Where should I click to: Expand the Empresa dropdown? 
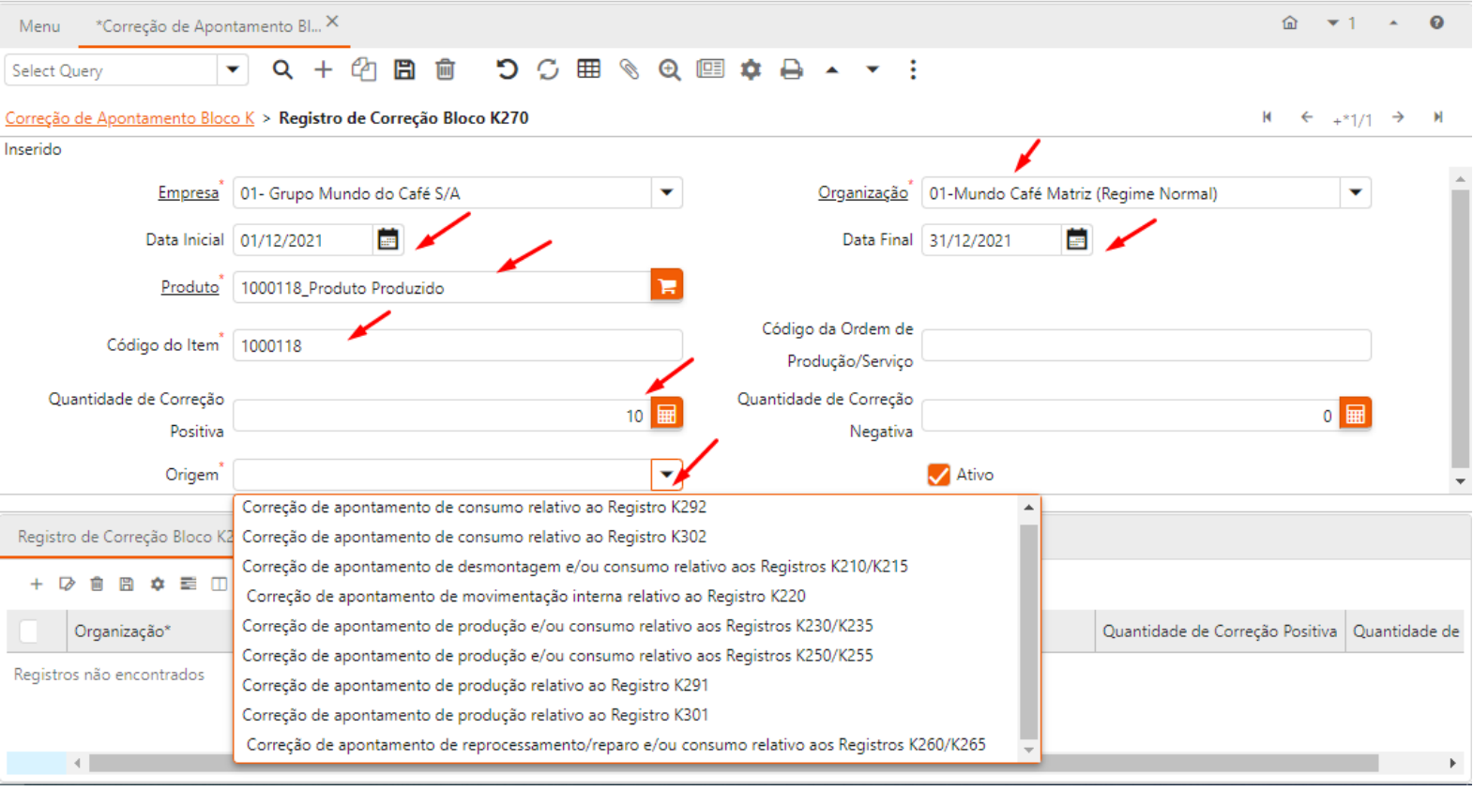666,193
